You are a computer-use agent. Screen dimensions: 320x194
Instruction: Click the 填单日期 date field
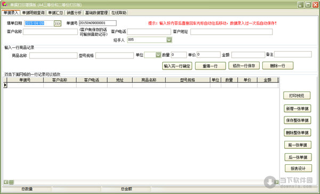tap(39, 23)
